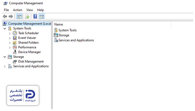Open the Action menu
The width and height of the screenshot is (195, 111).
coord(18,10)
